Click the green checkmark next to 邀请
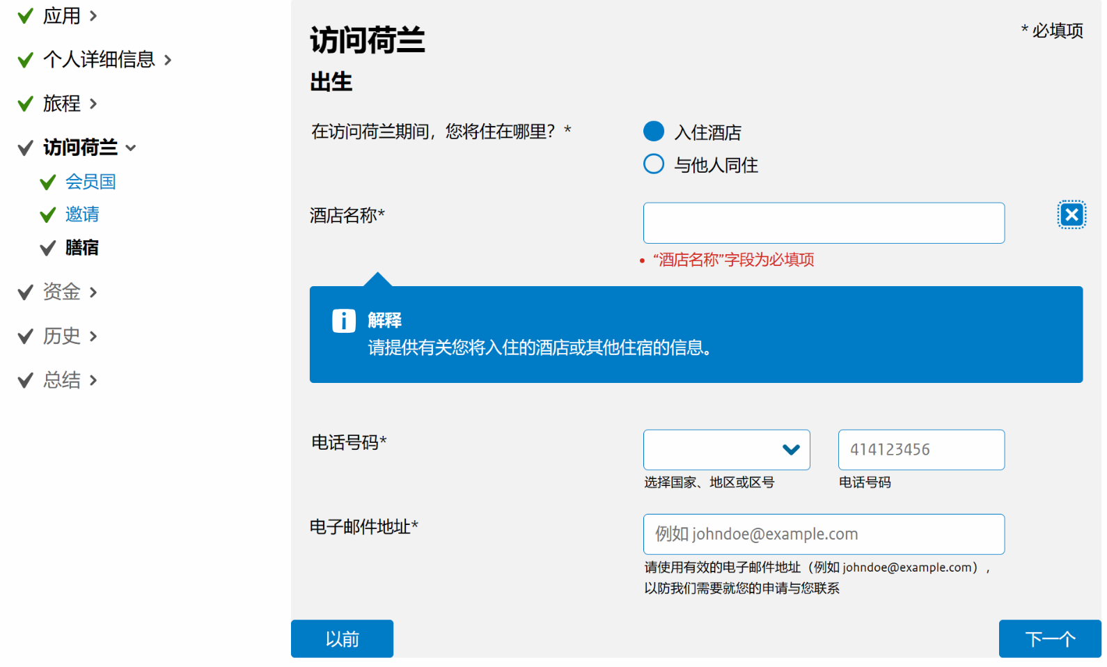The height and width of the screenshot is (667, 1107). (48, 215)
